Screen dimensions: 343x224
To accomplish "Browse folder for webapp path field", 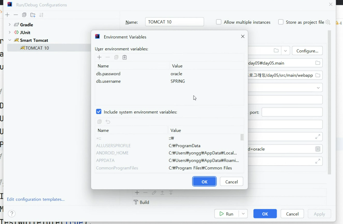I will 318,75.
